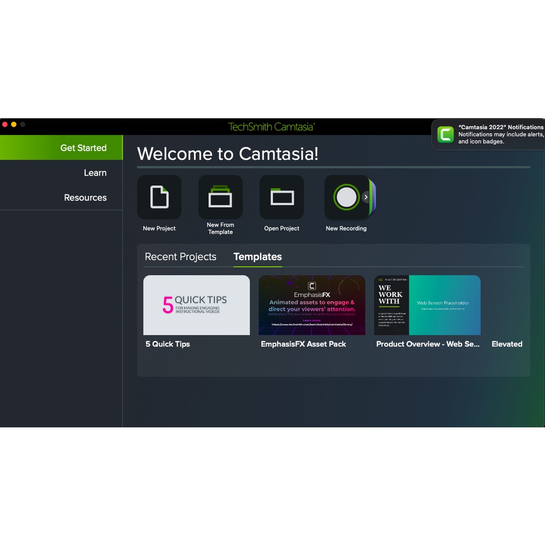The height and width of the screenshot is (545, 545).
Task: Open the Camtasia 2022 Notifications banner
Action: coord(495,135)
